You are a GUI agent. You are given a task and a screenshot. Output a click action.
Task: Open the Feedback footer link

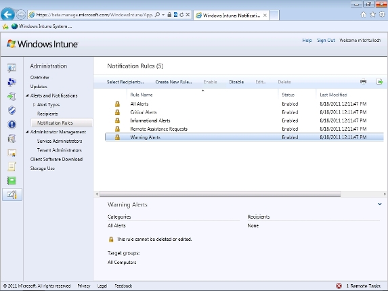point(123,286)
